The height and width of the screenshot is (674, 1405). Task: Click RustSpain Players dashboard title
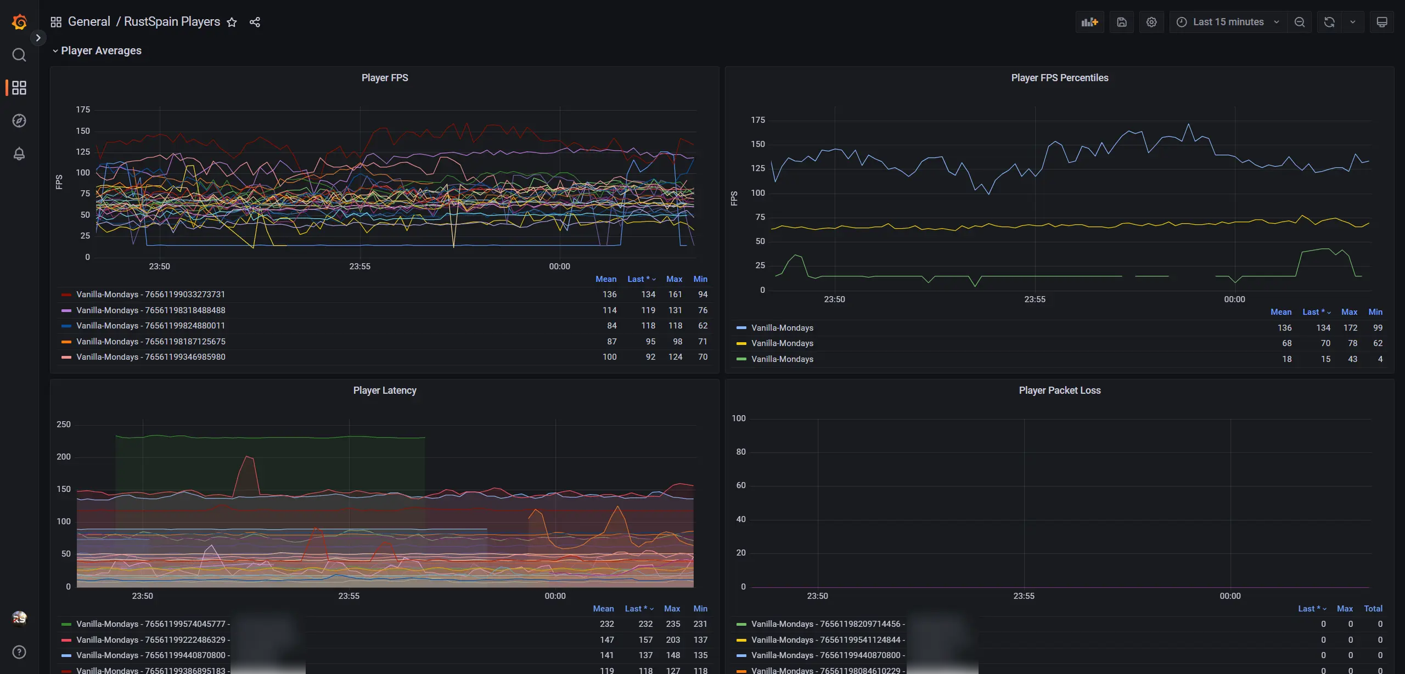[x=172, y=21]
